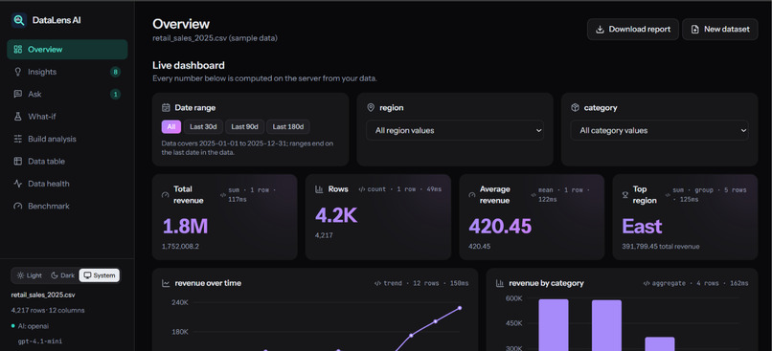Switch theme to Dark

pyautogui.click(x=62, y=275)
